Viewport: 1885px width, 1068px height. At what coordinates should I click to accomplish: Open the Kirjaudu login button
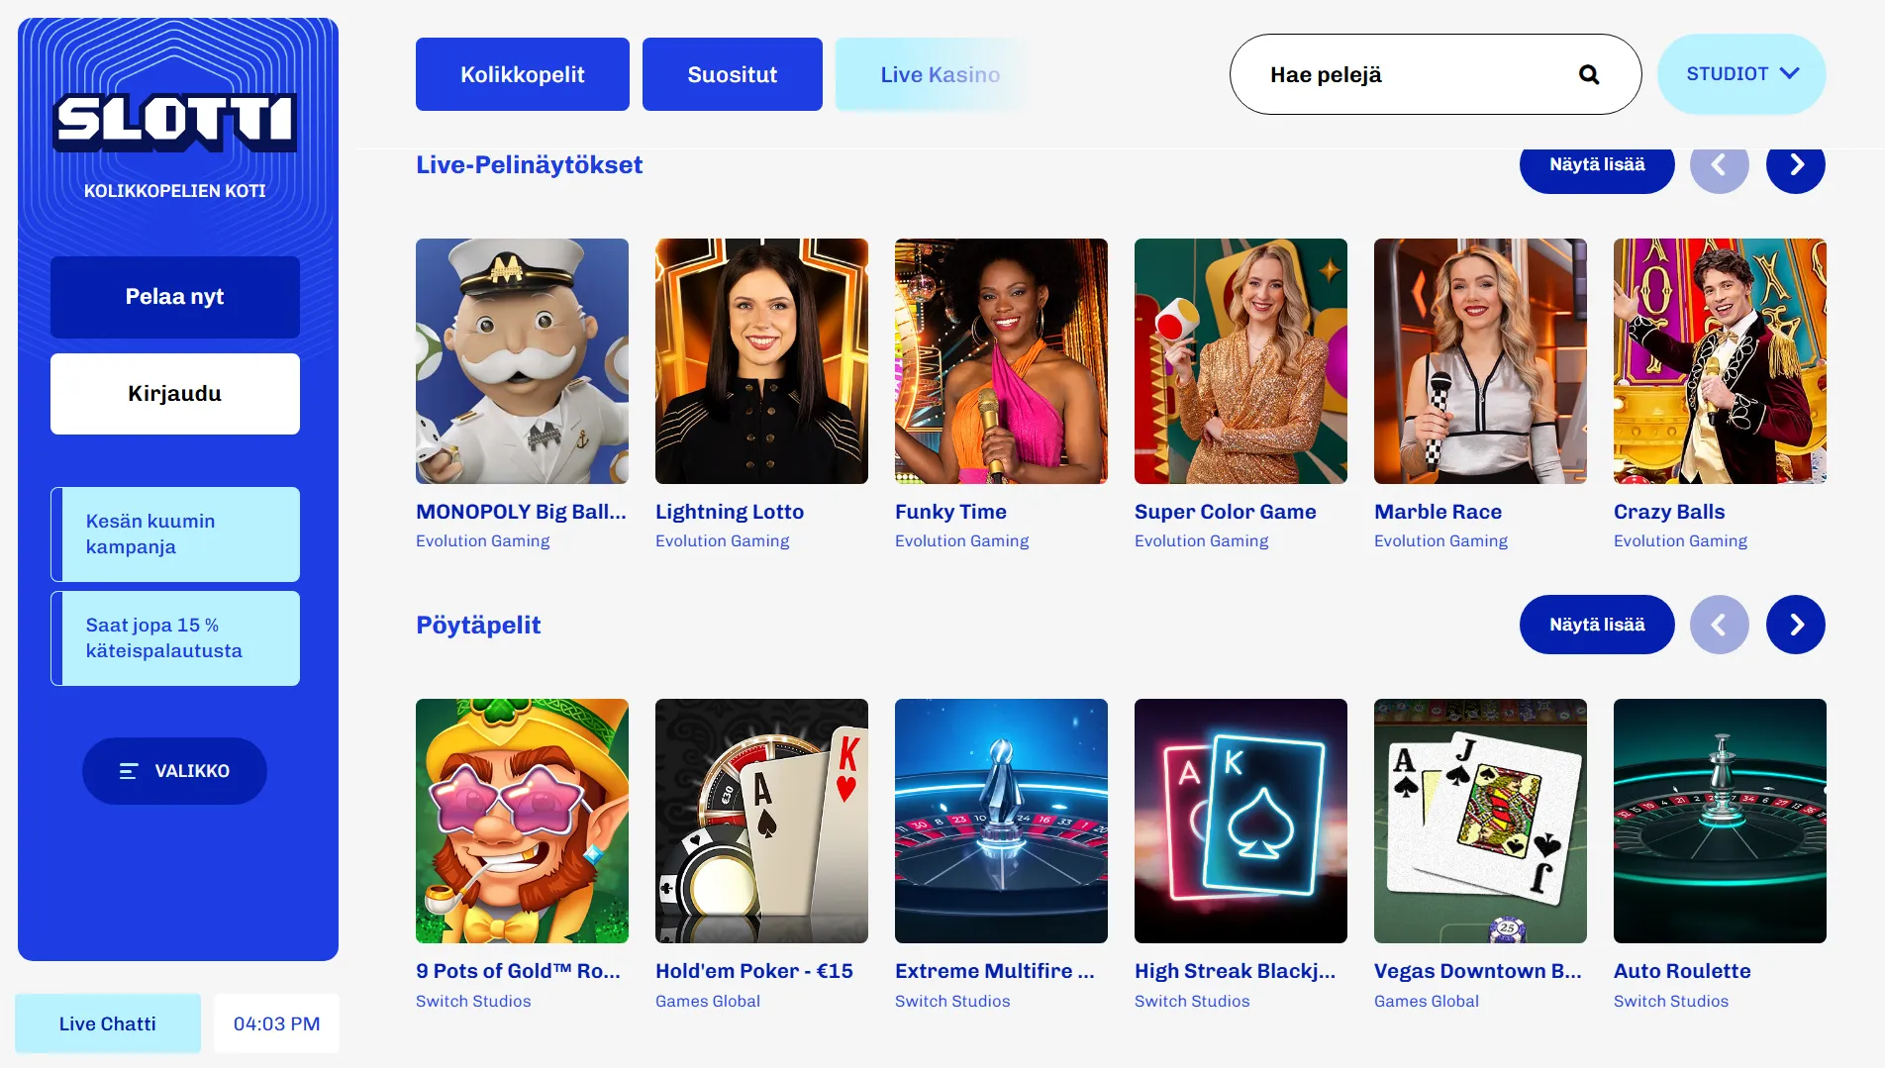coord(174,393)
